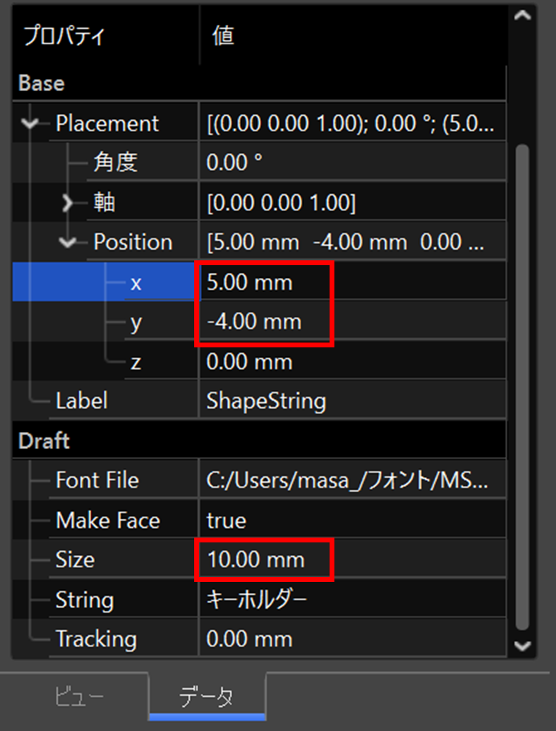Click the プロパティ column header
This screenshot has height=731, width=556.
tap(106, 35)
